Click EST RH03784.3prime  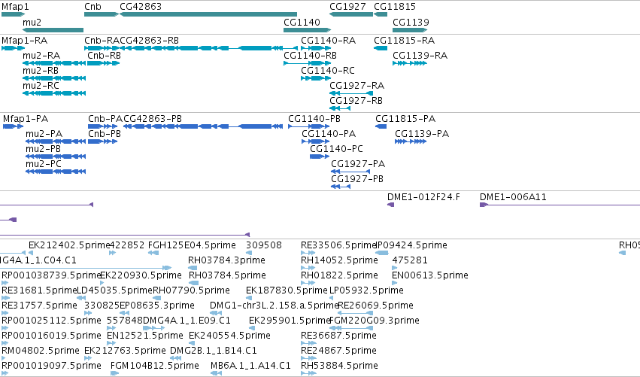[x=193, y=268]
